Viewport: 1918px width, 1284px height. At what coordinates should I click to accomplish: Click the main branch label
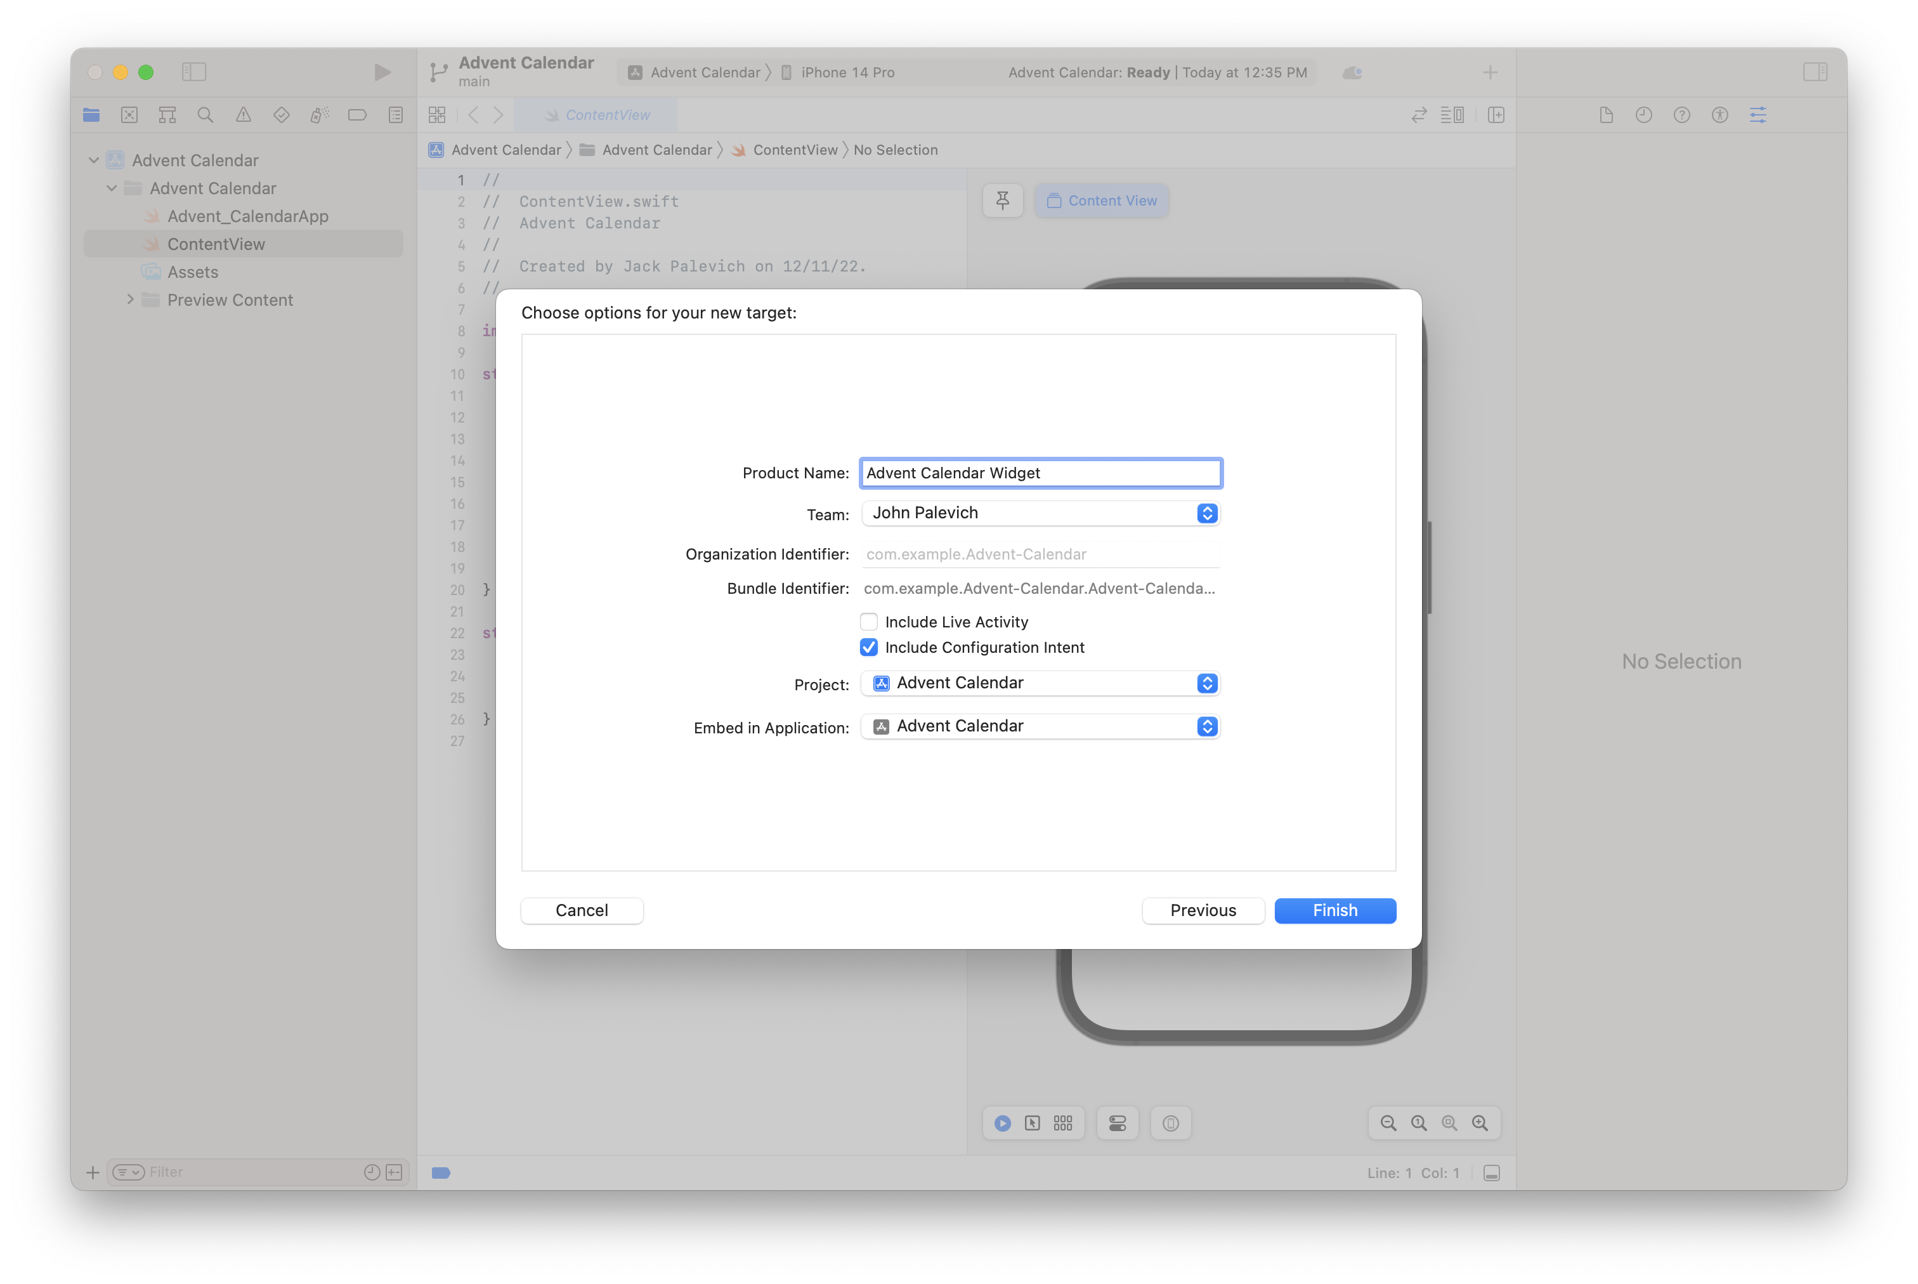tap(474, 82)
